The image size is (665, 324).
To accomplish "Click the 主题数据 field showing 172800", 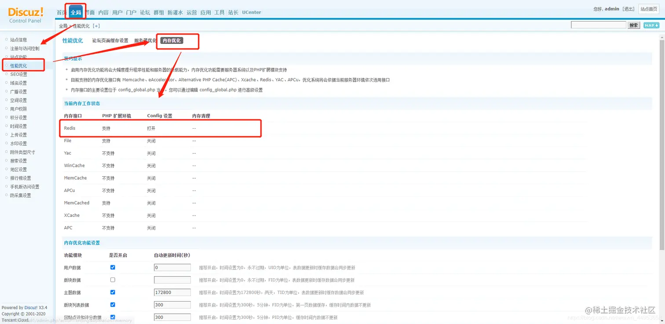I will point(172,292).
